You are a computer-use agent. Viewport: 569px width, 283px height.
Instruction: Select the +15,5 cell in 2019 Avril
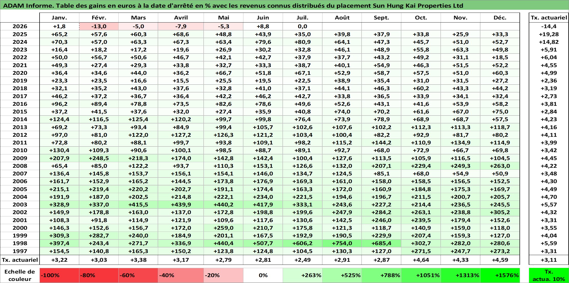(x=181, y=81)
